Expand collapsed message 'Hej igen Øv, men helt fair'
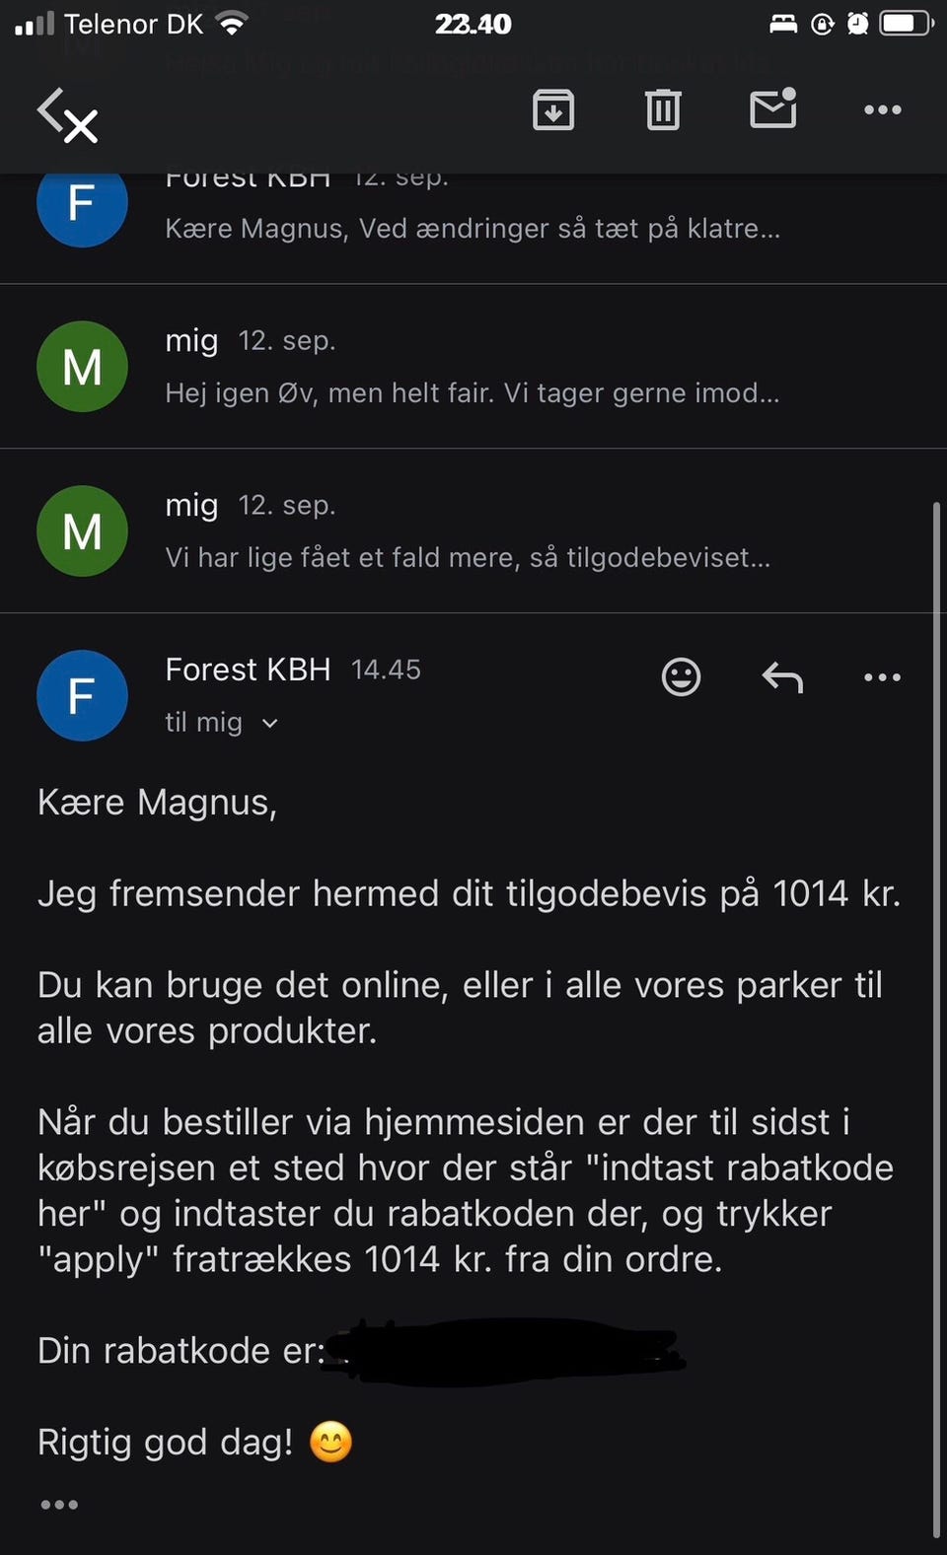 [x=472, y=392]
